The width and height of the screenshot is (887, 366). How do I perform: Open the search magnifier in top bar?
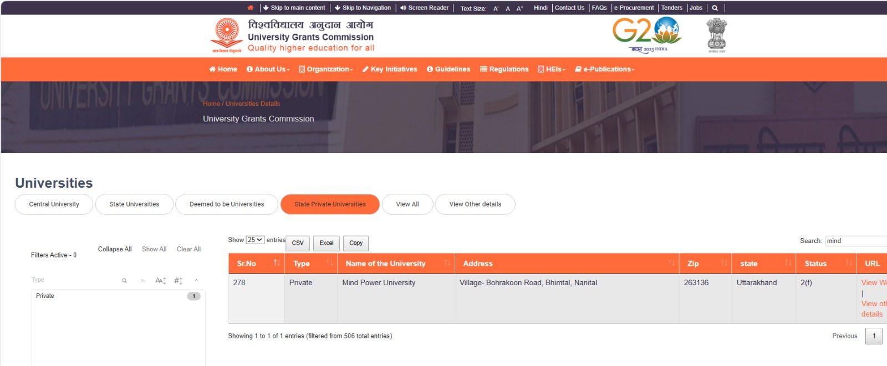click(715, 8)
